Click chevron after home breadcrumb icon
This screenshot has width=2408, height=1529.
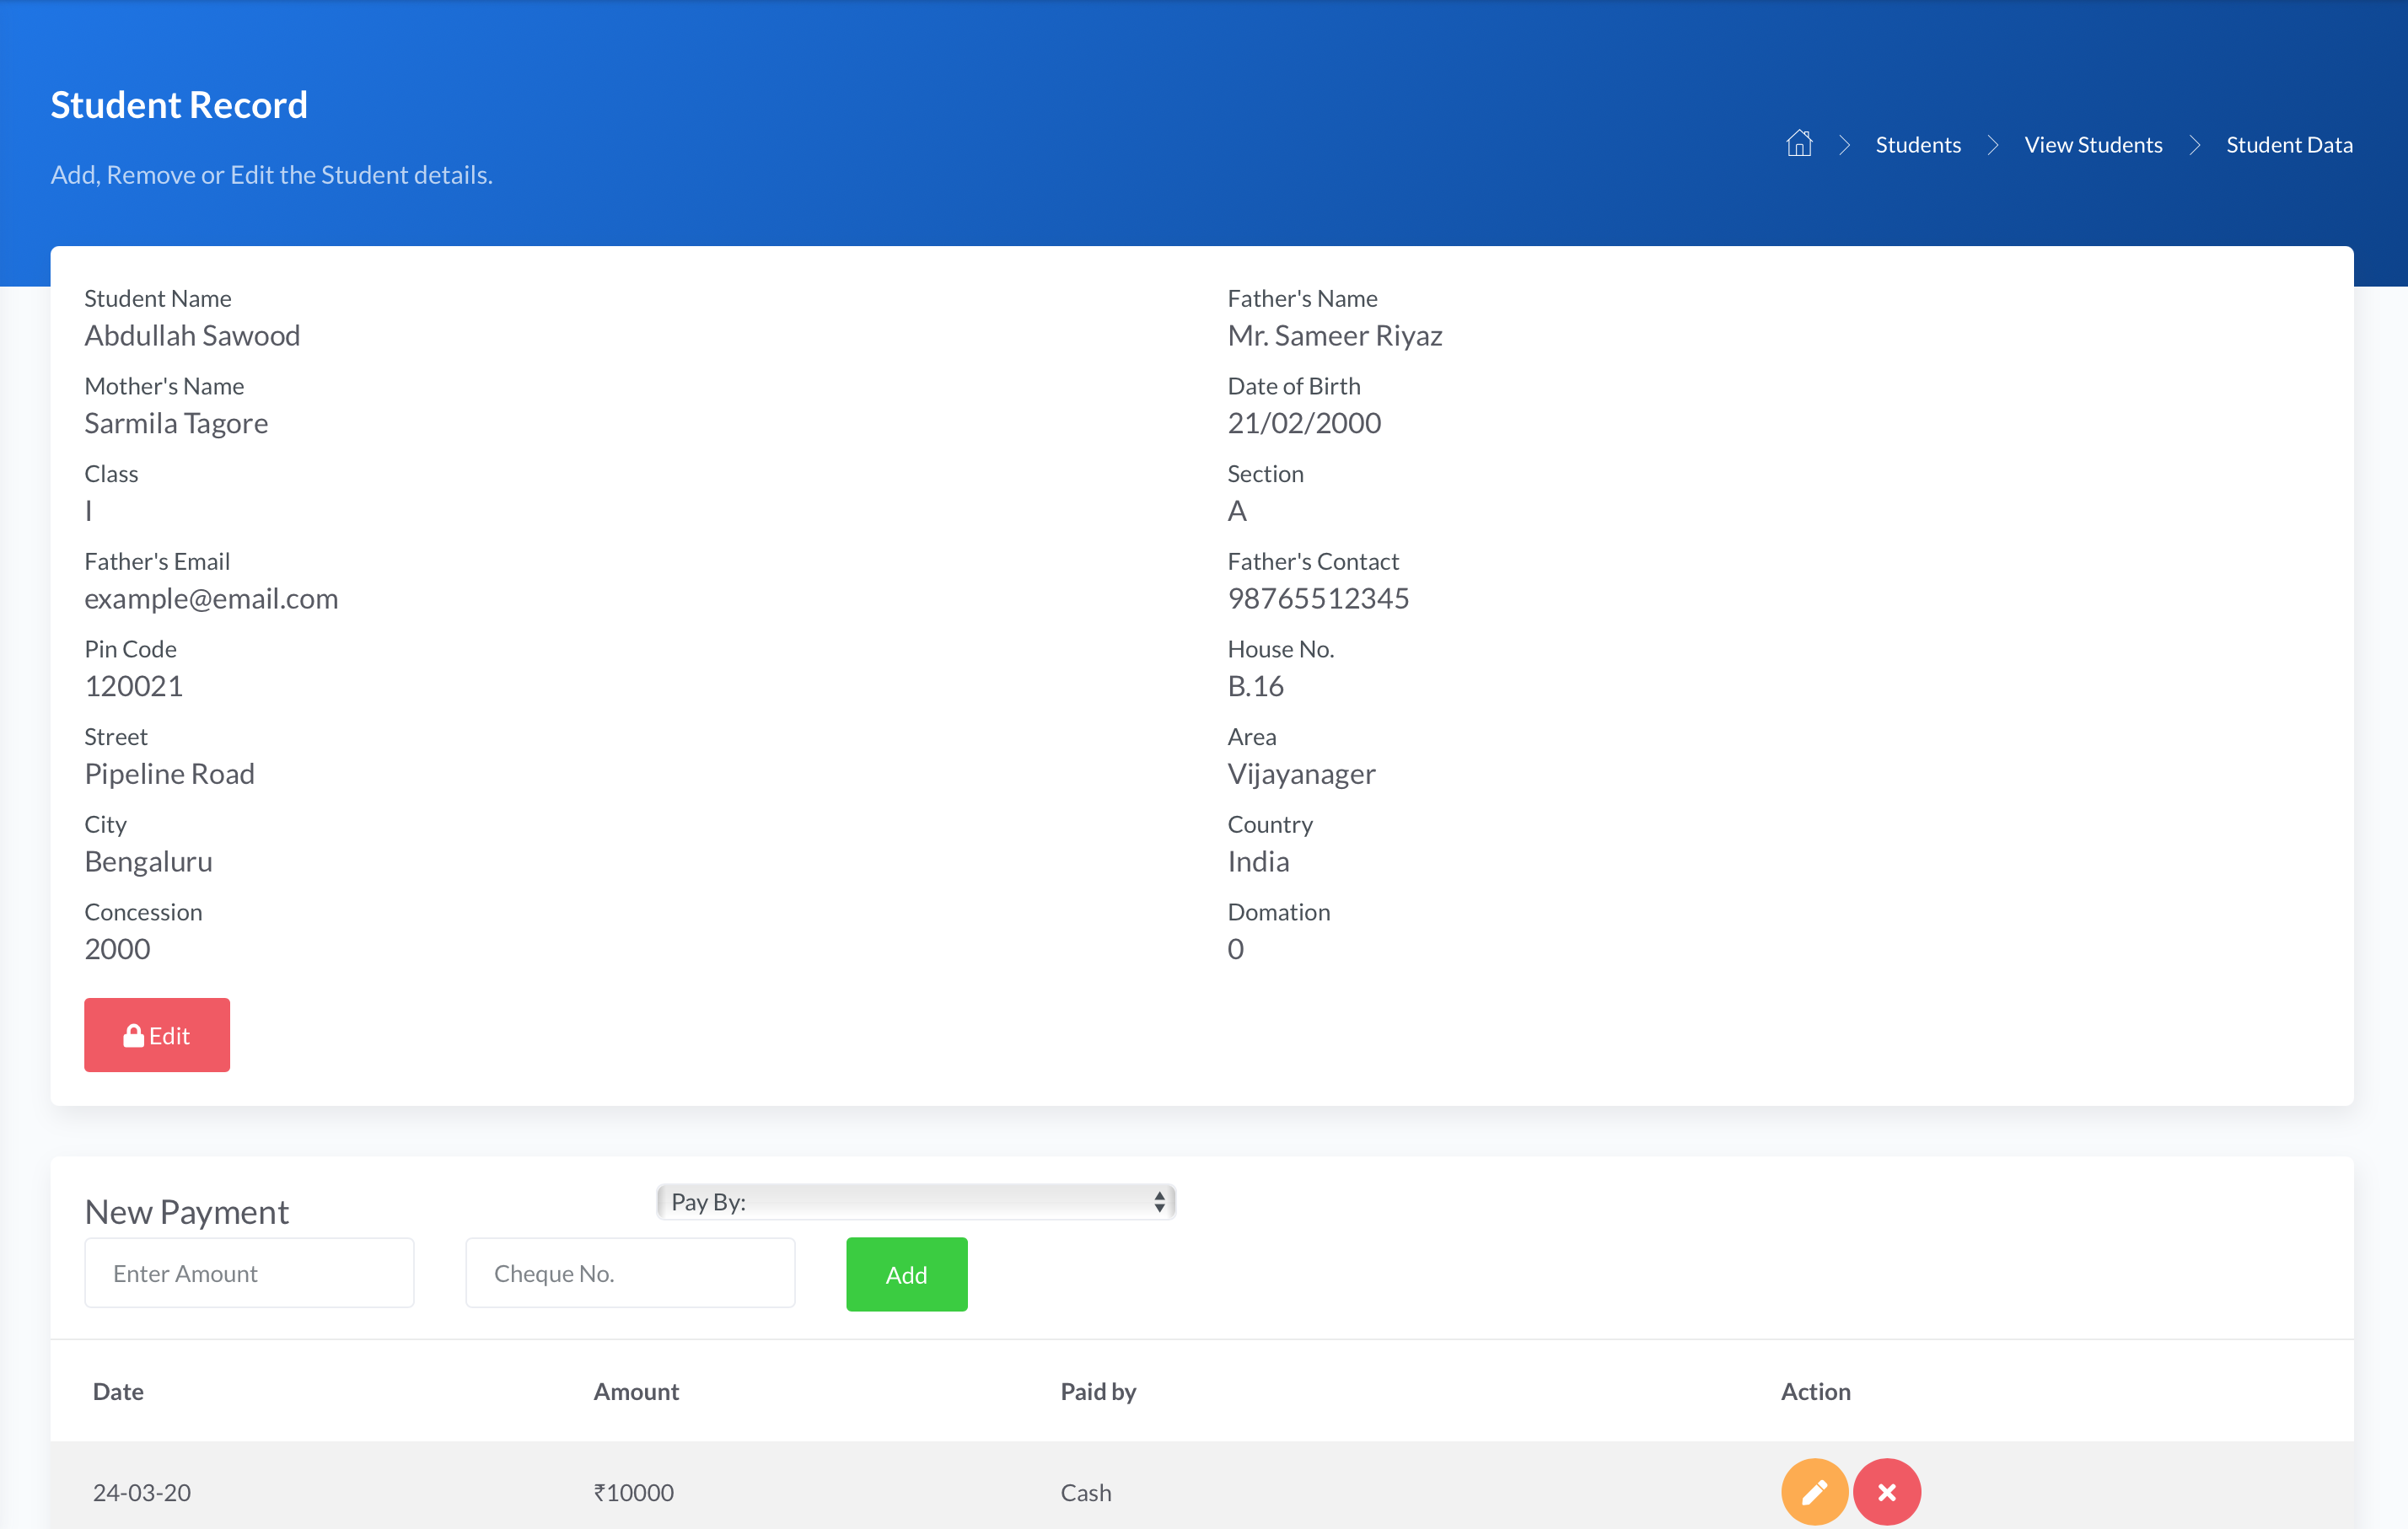pyautogui.click(x=1845, y=145)
